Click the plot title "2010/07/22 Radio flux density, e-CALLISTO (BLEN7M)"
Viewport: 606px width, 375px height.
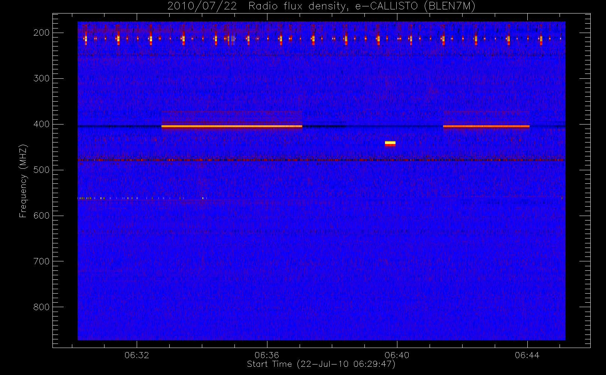tap(321, 6)
